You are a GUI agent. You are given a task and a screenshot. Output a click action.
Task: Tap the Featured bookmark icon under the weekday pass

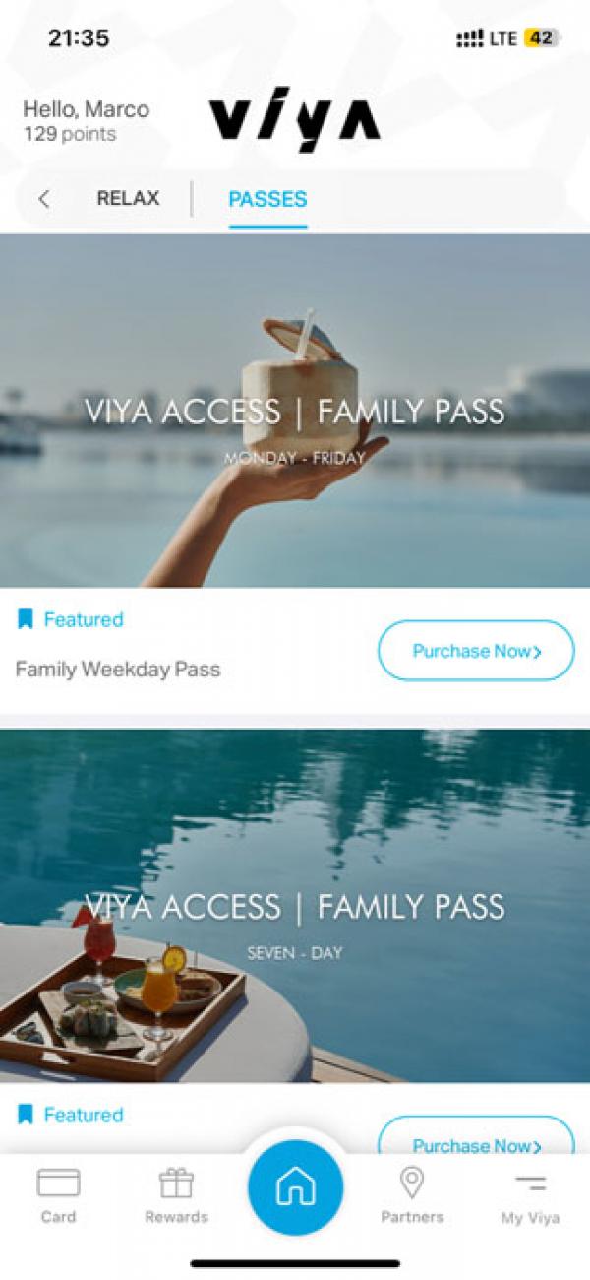[26, 619]
